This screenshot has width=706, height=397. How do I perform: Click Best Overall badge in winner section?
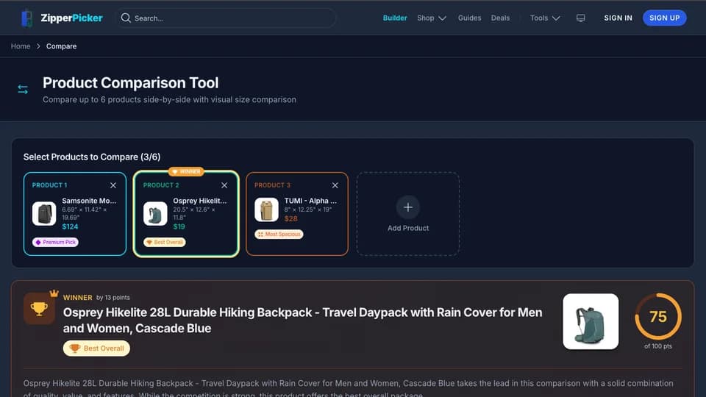click(x=96, y=348)
